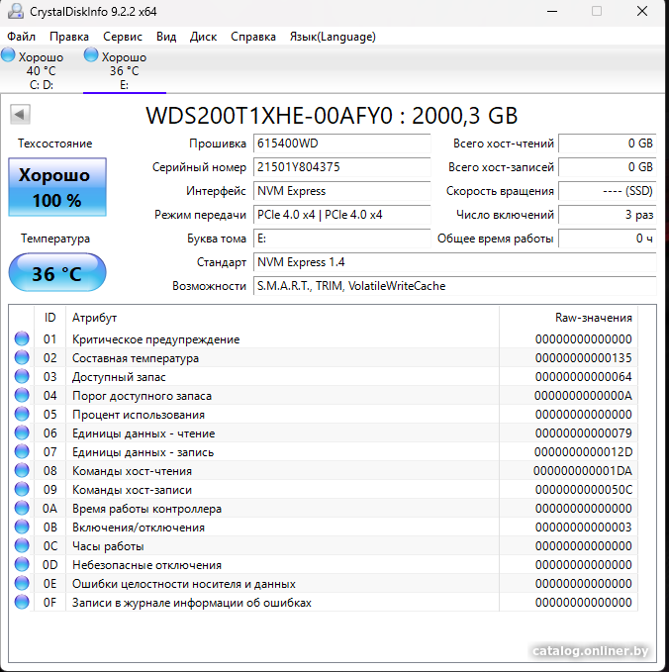The width and height of the screenshot is (669, 672).
Task: Click the Стандарт field NVM Express 1.4
Action: [x=454, y=262]
